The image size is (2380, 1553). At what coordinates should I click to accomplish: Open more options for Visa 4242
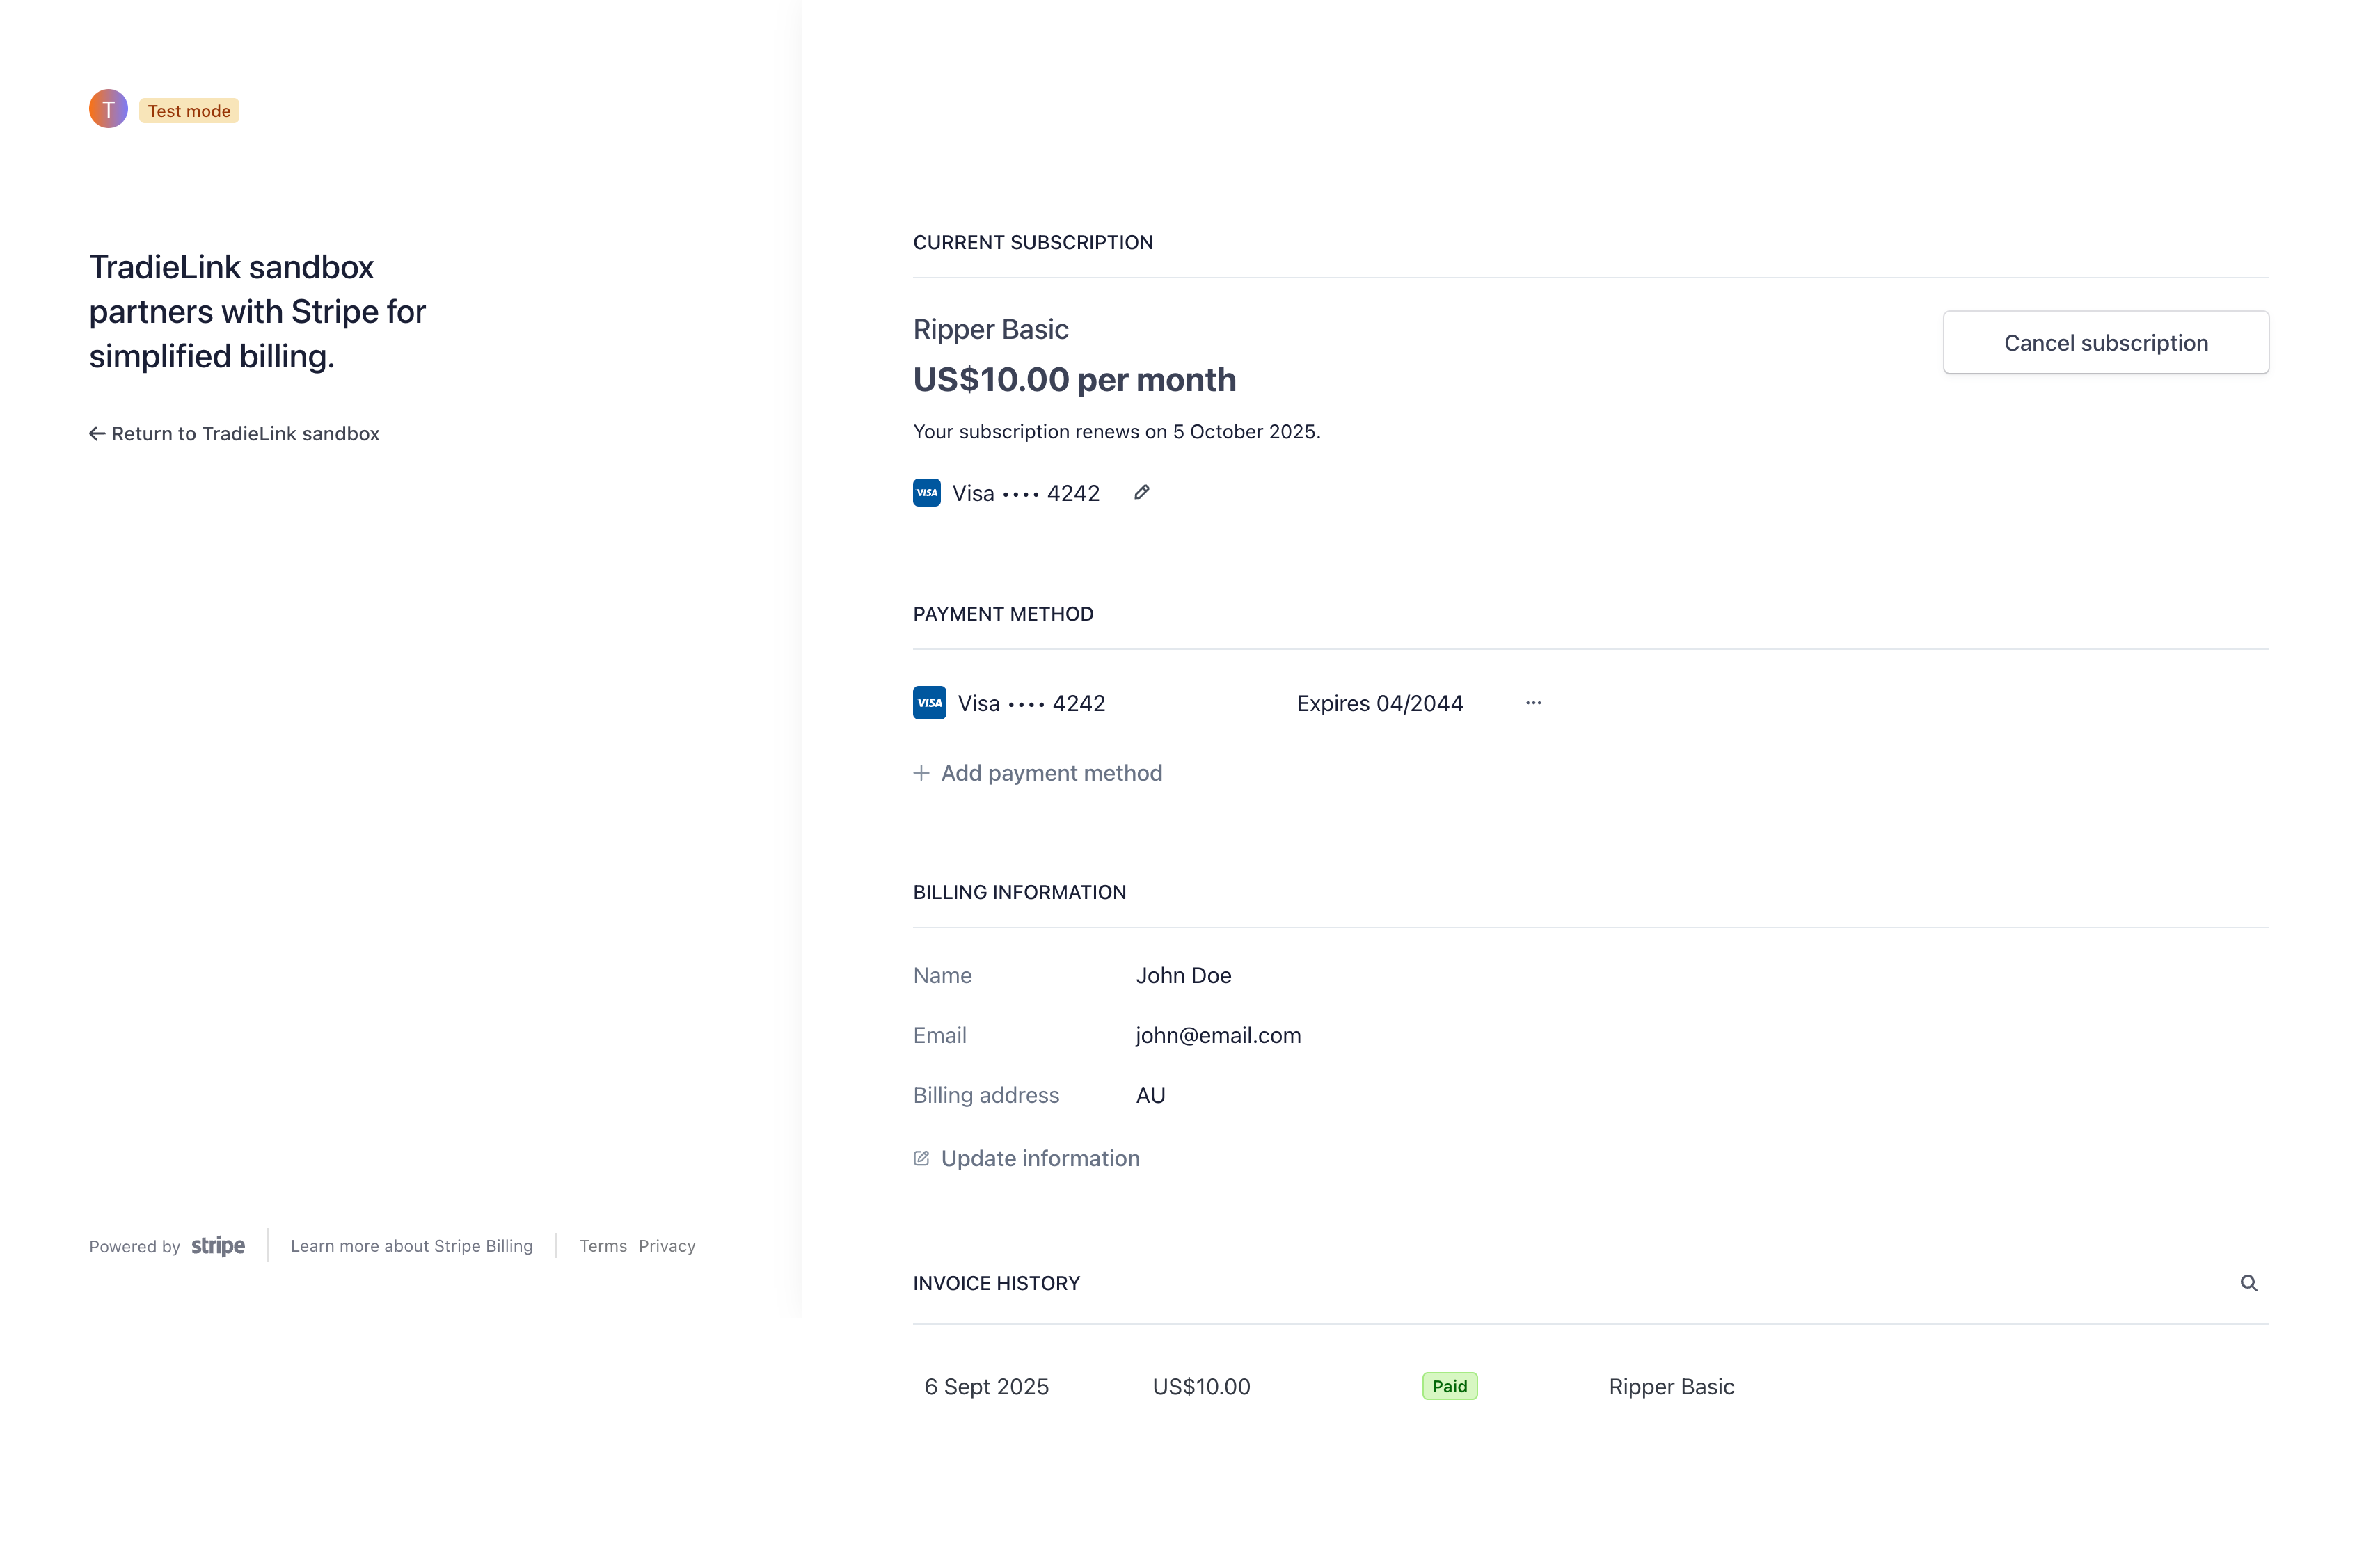[1533, 703]
